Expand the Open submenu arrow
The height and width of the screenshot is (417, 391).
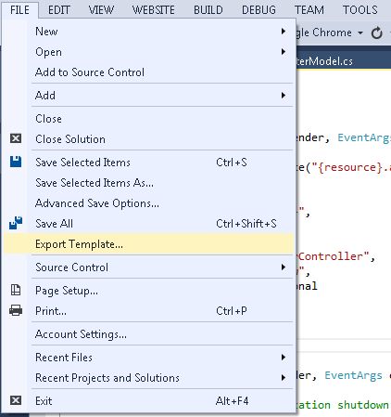(x=284, y=52)
